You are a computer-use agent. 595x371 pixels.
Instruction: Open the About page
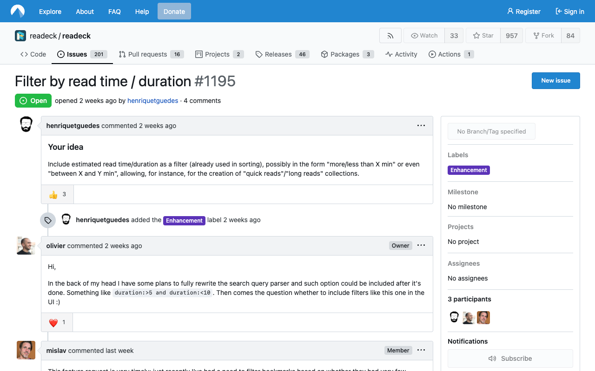(x=85, y=12)
